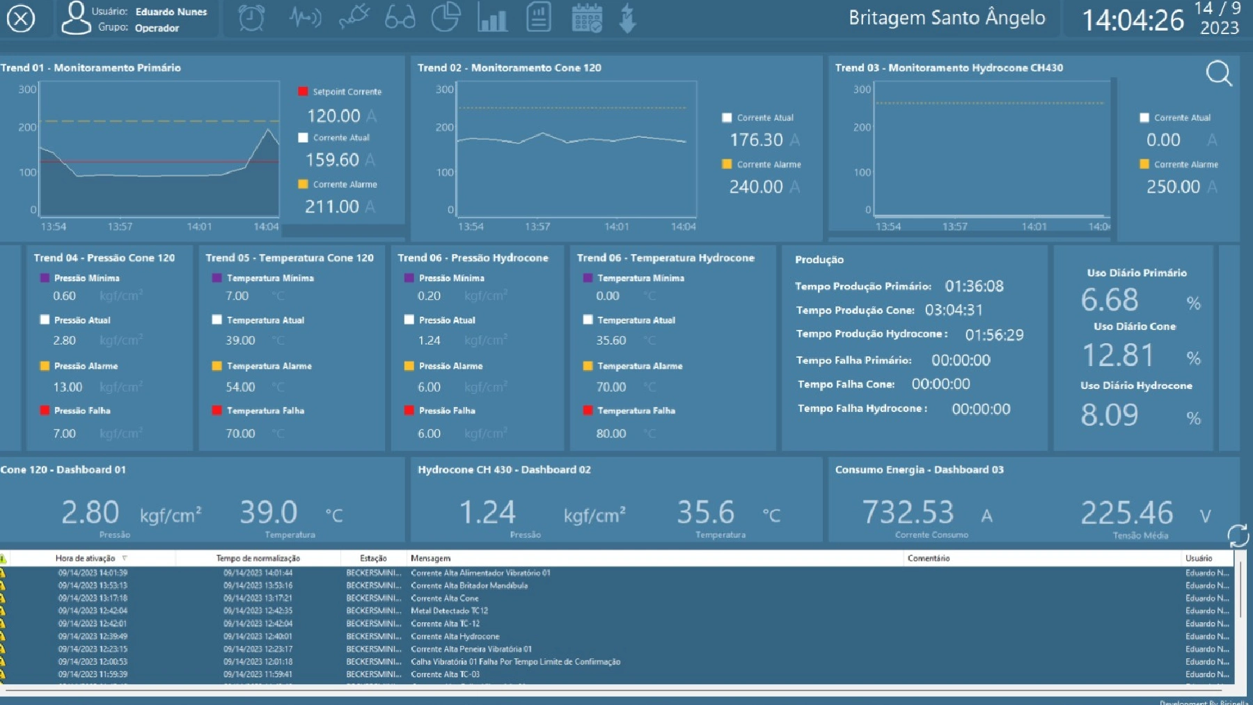1253x705 pixels.
Task: Toggle Corrente Atual legend in Trend 01
Action: coord(303,138)
